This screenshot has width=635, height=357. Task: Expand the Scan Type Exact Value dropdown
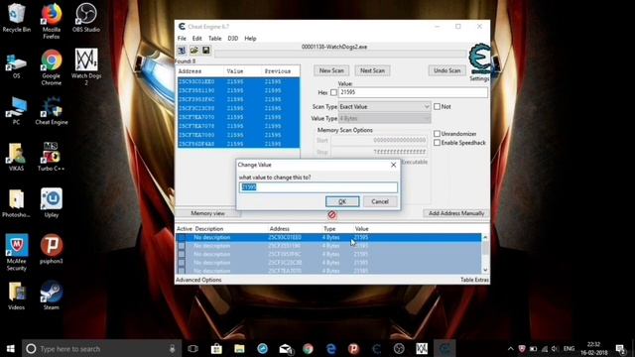pyautogui.click(x=384, y=106)
